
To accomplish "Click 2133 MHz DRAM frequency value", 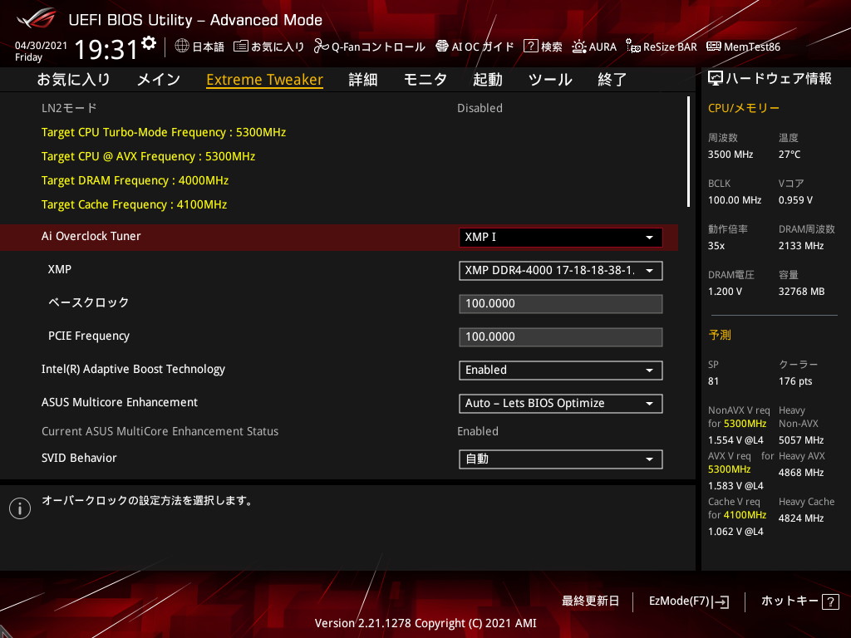I will point(801,246).
